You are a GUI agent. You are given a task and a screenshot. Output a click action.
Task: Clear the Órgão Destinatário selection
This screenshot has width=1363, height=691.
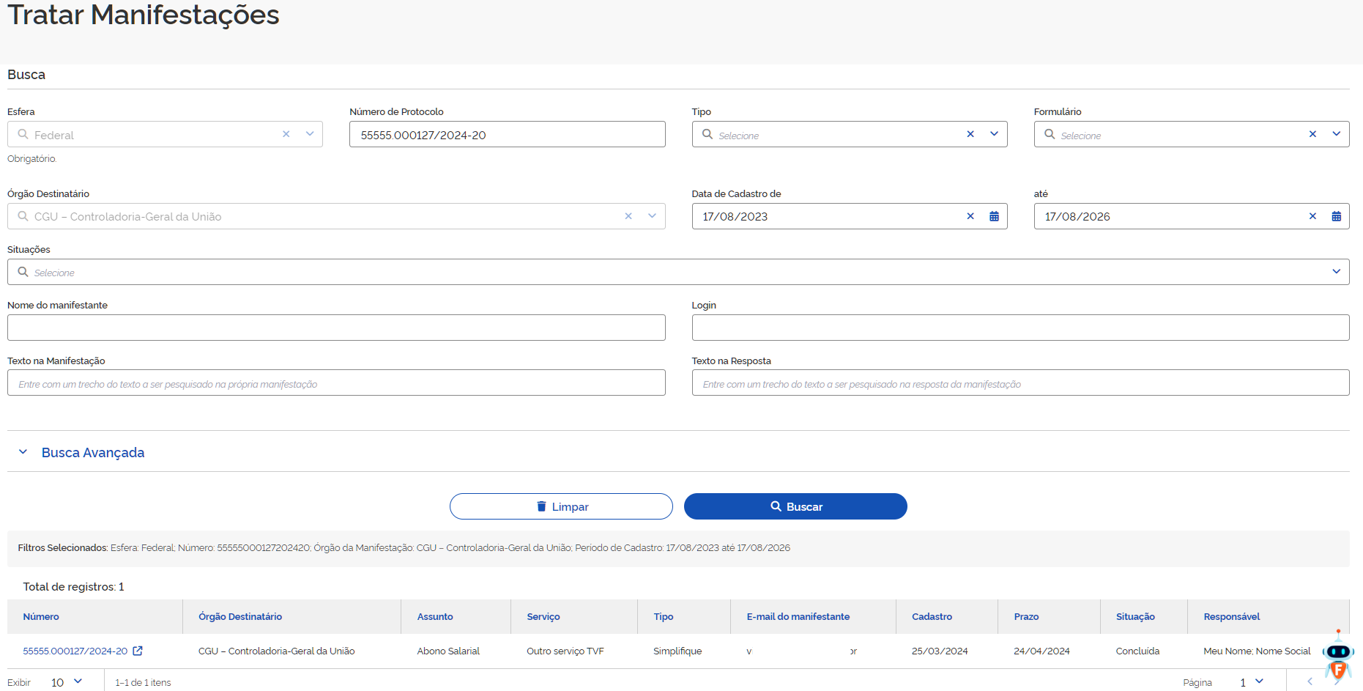click(628, 216)
